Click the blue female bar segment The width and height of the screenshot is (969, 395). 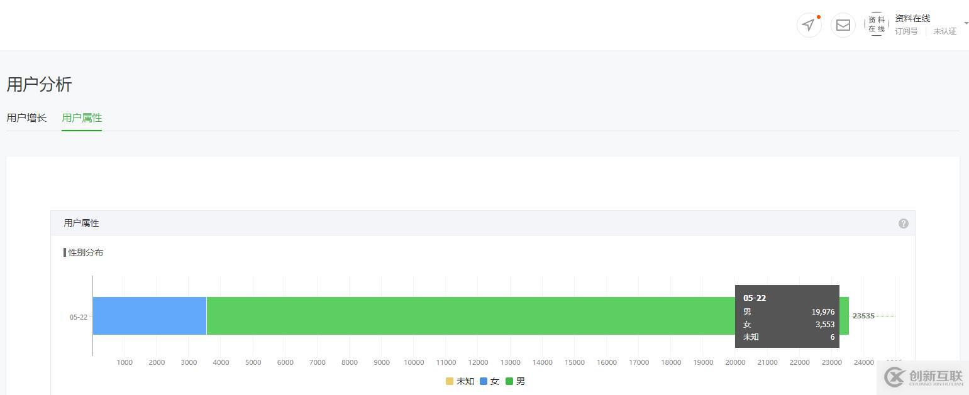coord(150,316)
